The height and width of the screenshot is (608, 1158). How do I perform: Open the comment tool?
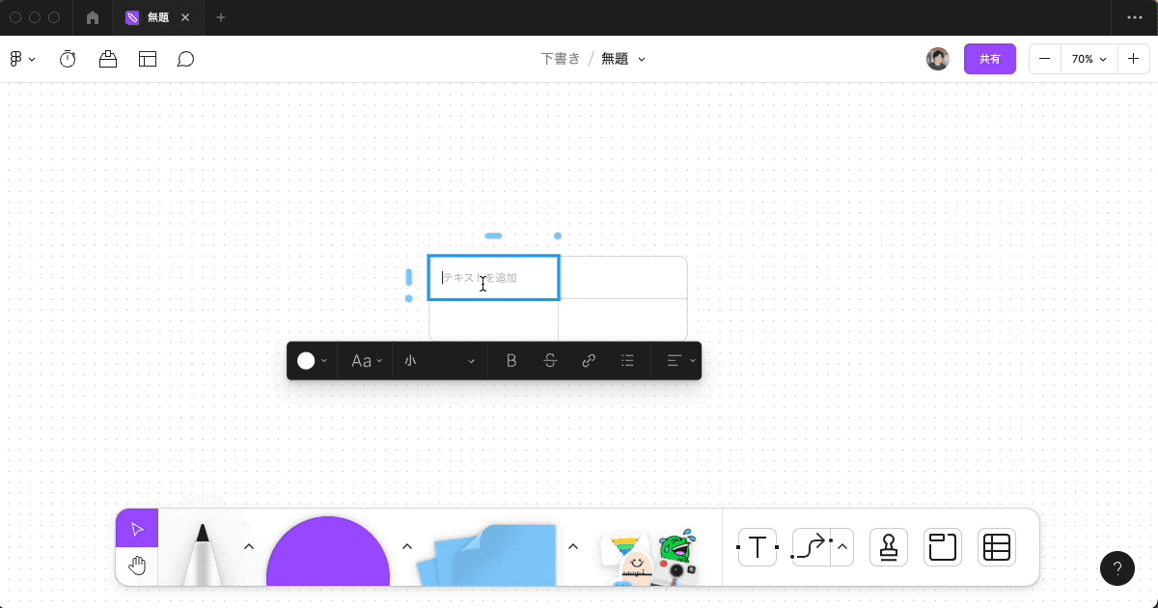[x=186, y=59]
